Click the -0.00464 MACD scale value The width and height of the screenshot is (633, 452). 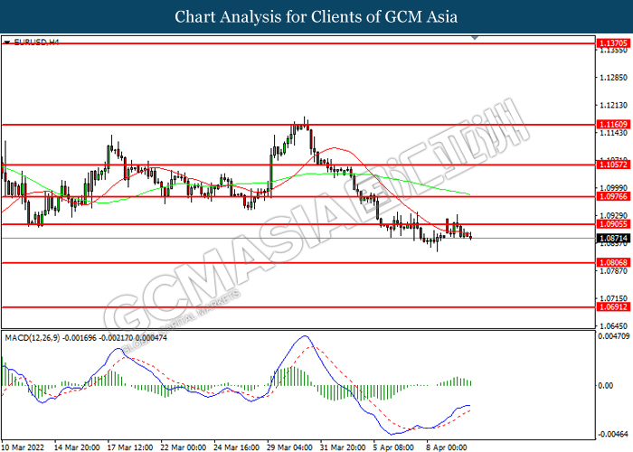click(x=614, y=434)
